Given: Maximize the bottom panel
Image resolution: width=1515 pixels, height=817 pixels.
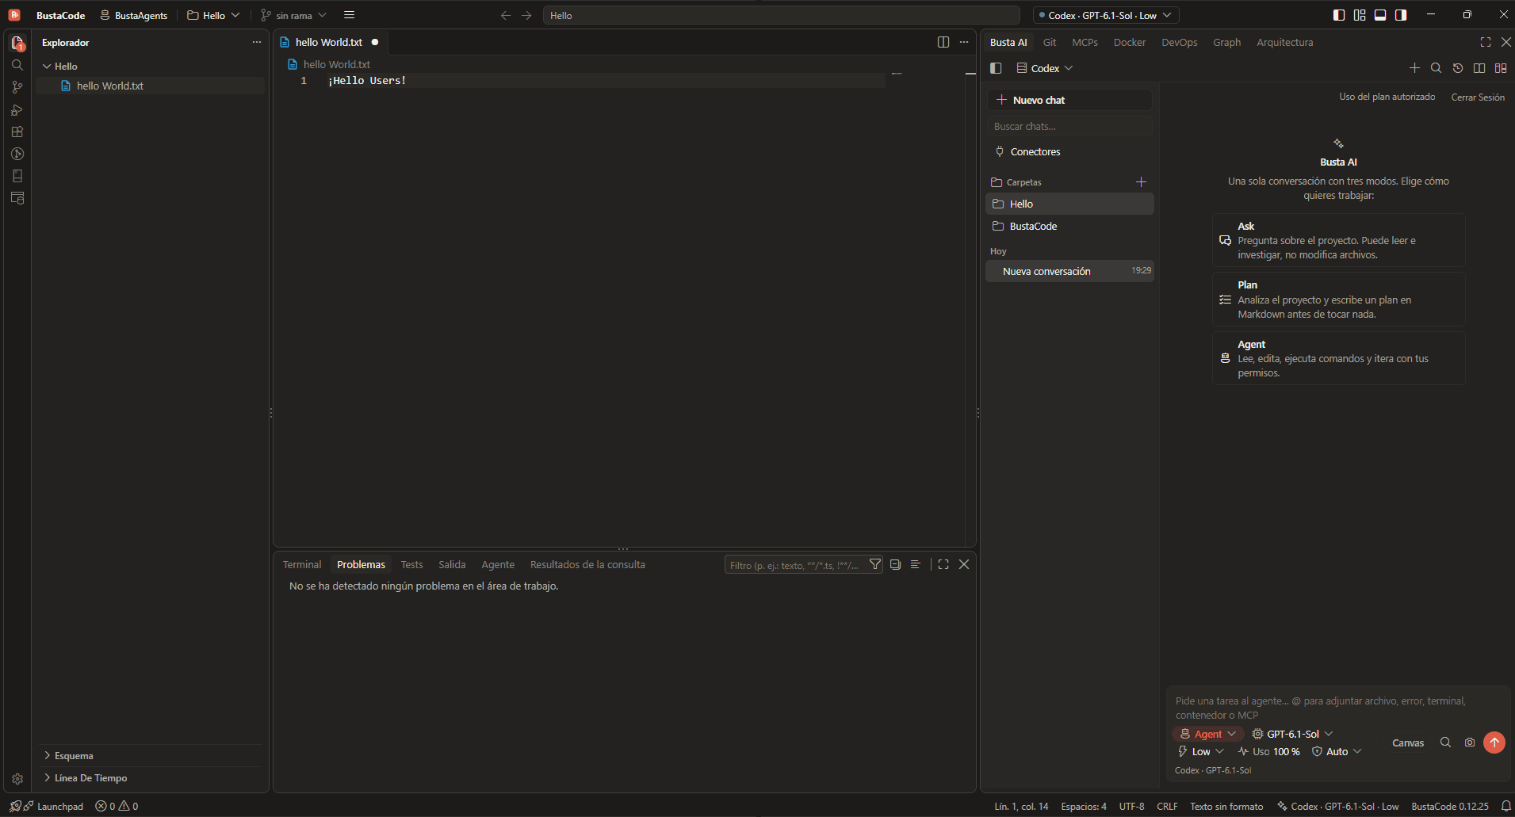Looking at the screenshot, I should (x=943, y=564).
